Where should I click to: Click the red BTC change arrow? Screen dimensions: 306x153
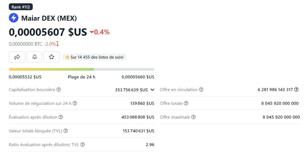coord(57,44)
